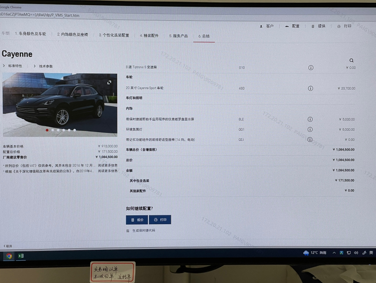This screenshot has height=283, width=376.
Task: Click 阅读更多信息 beside 所列总价 note
Action: [108, 165]
